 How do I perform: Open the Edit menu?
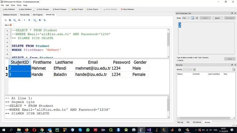[x=7, y=5]
